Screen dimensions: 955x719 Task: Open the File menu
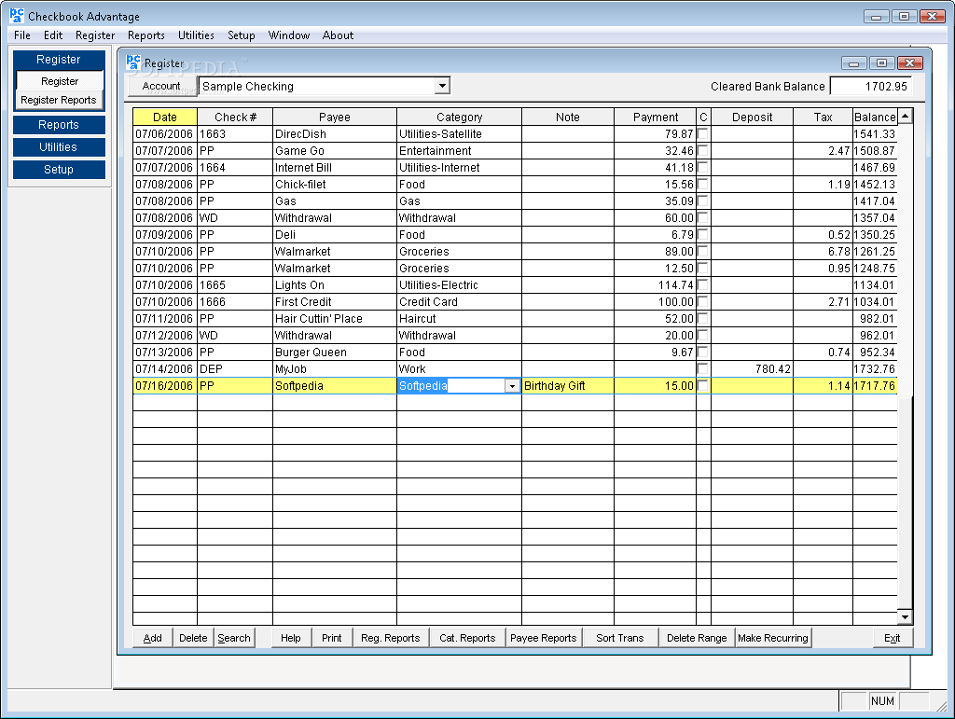[x=22, y=35]
